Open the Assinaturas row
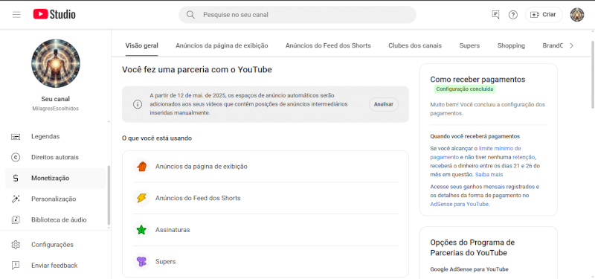The image size is (595, 279). point(266,230)
